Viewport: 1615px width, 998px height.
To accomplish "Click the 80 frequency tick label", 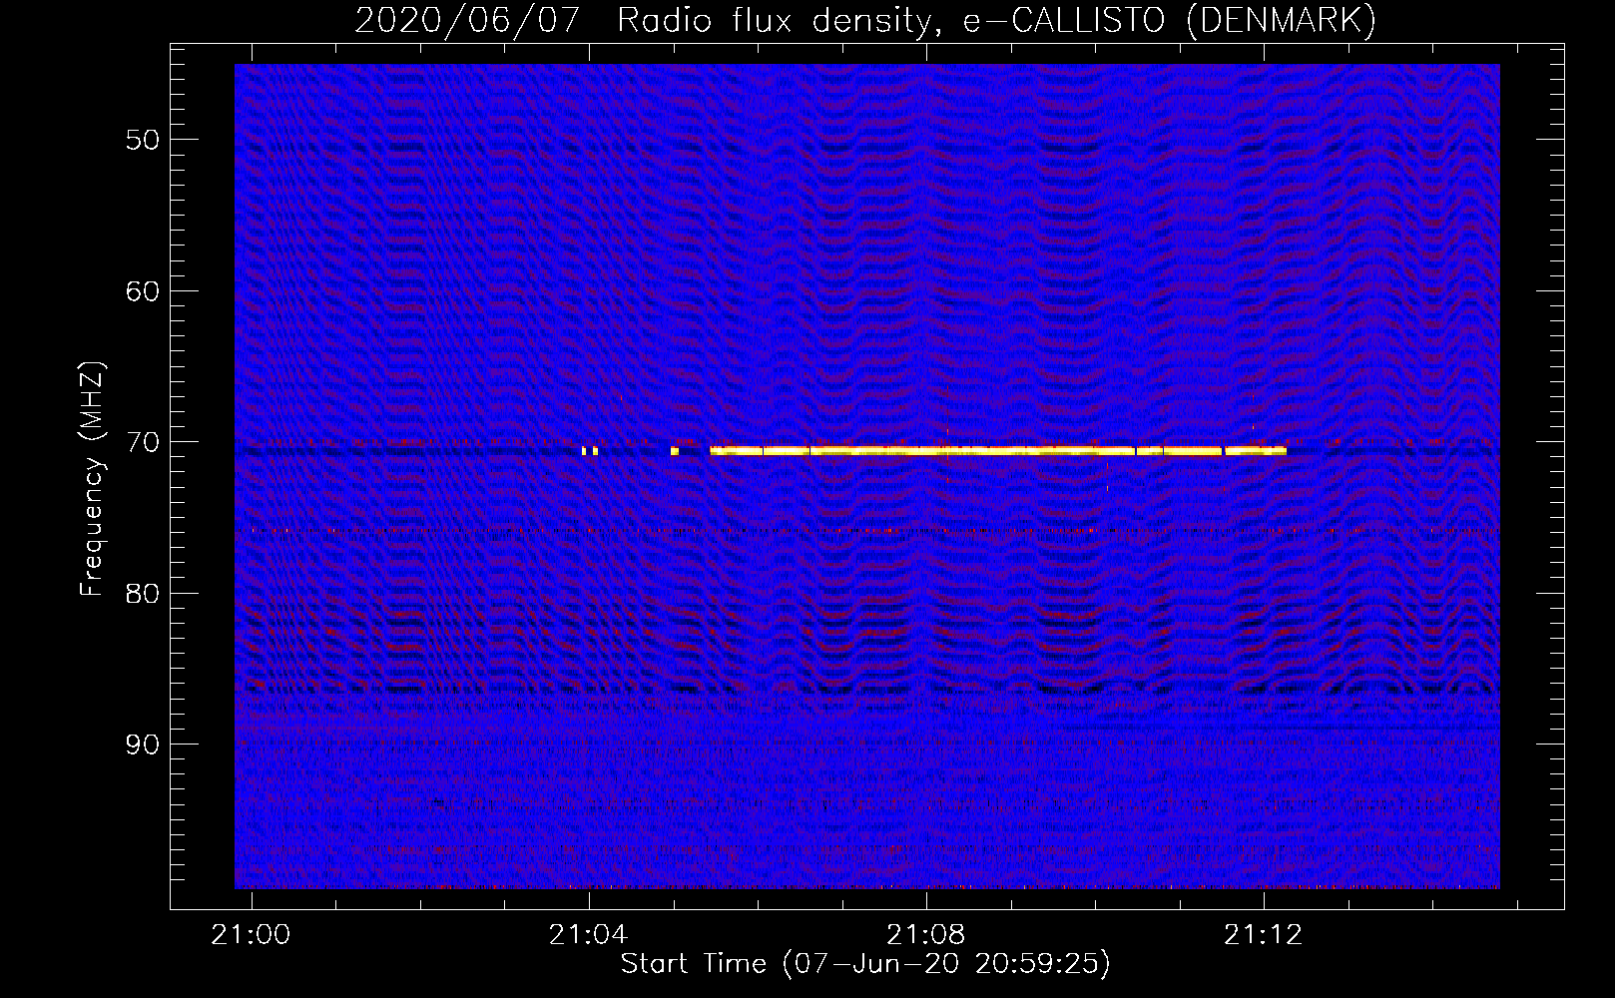I will pos(143,594).
